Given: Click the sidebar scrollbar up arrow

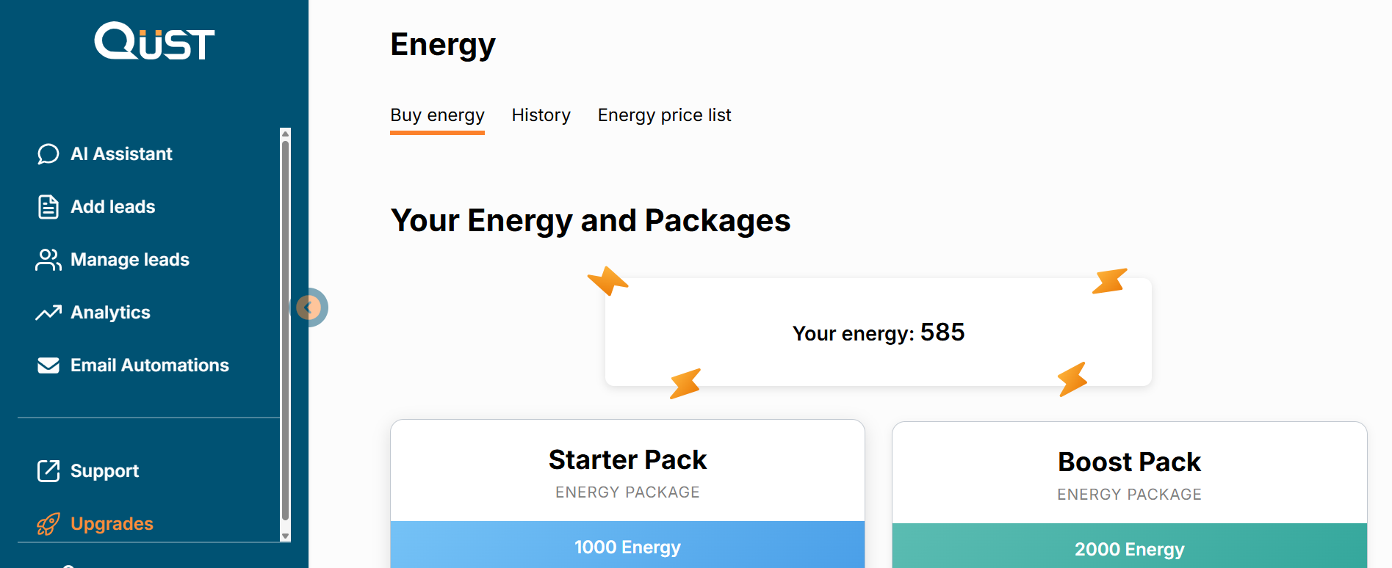Looking at the screenshot, I should [286, 134].
